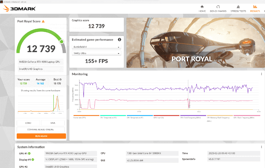Click the Results bar chart icon

tap(255, 7)
